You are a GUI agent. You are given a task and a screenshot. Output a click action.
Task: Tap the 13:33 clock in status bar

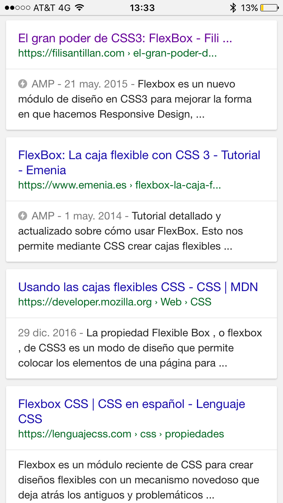[142, 8]
